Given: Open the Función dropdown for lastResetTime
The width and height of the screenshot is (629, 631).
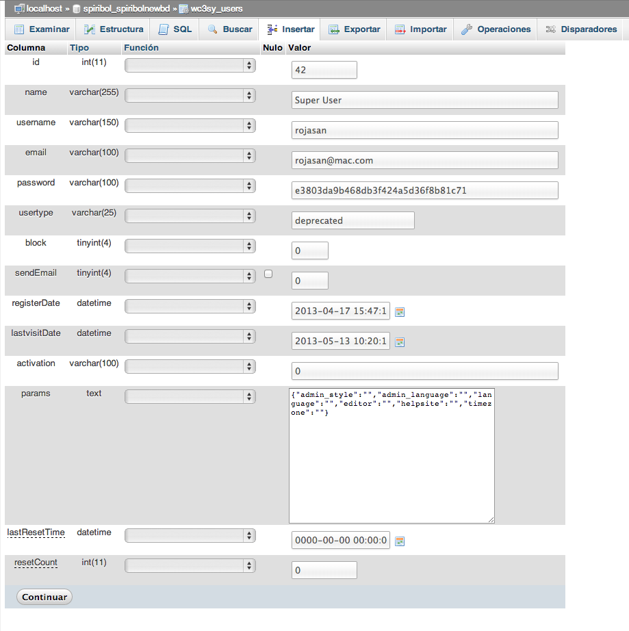Looking at the screenshot, I should click(190, 536).
